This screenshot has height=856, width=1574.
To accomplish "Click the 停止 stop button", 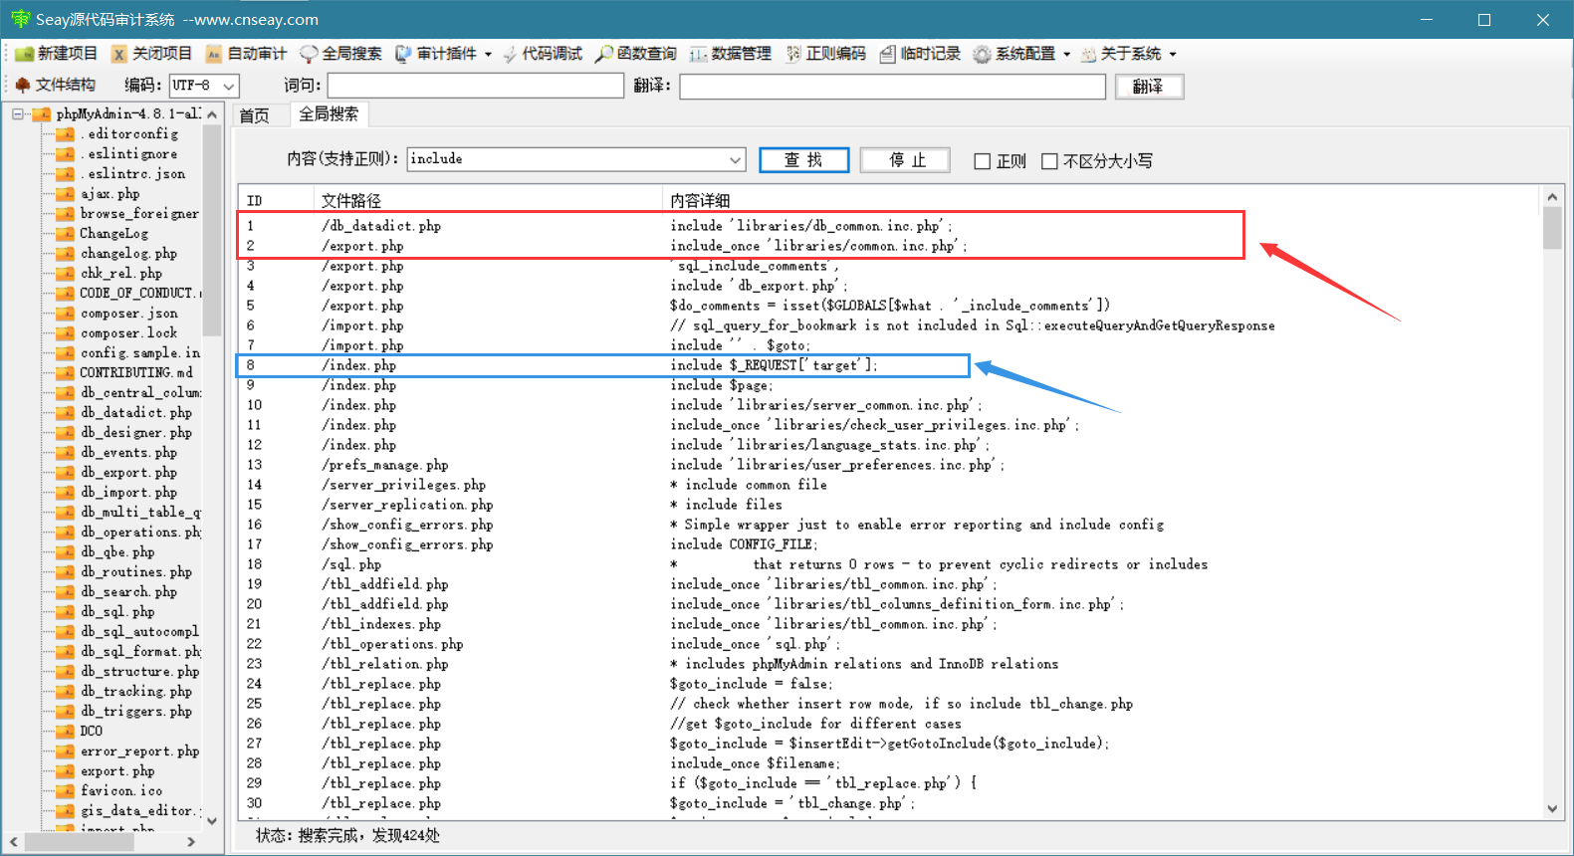I will pos(906,160).
